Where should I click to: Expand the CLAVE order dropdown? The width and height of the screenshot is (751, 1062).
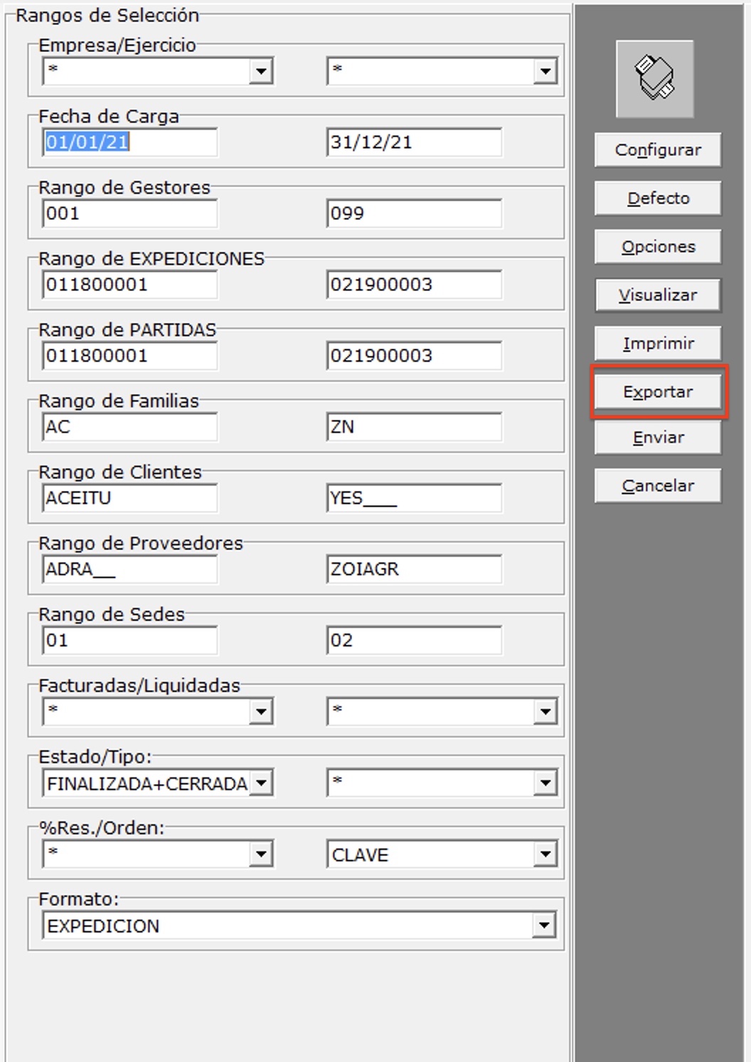coord(545,854)
